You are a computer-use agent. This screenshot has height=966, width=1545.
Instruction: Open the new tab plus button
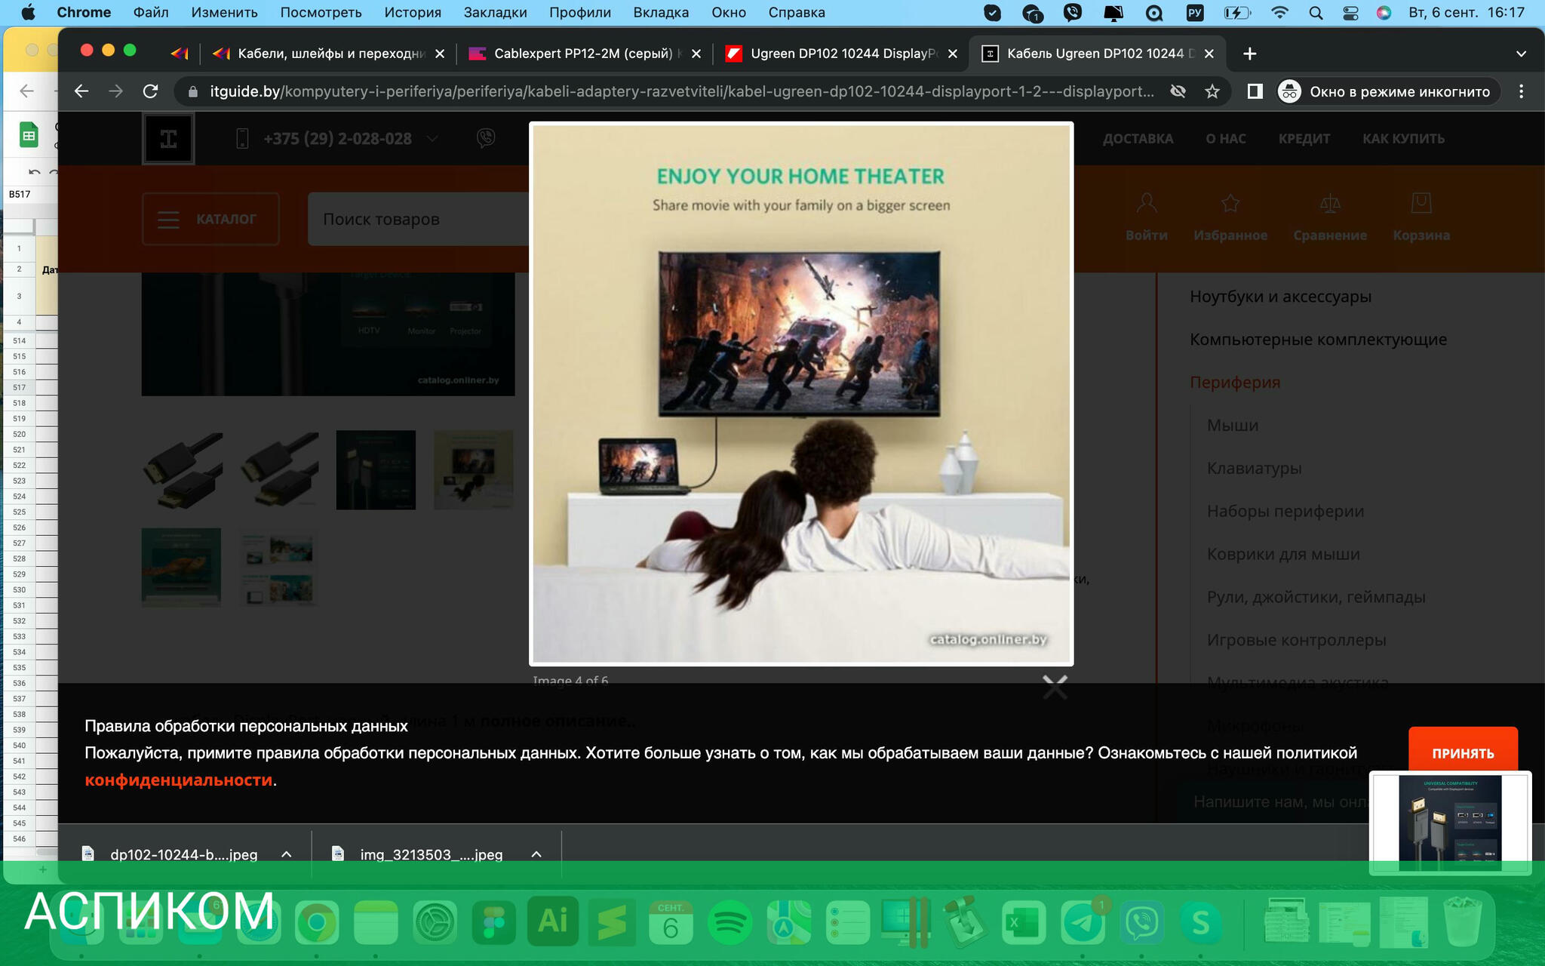pos(1249,54)
